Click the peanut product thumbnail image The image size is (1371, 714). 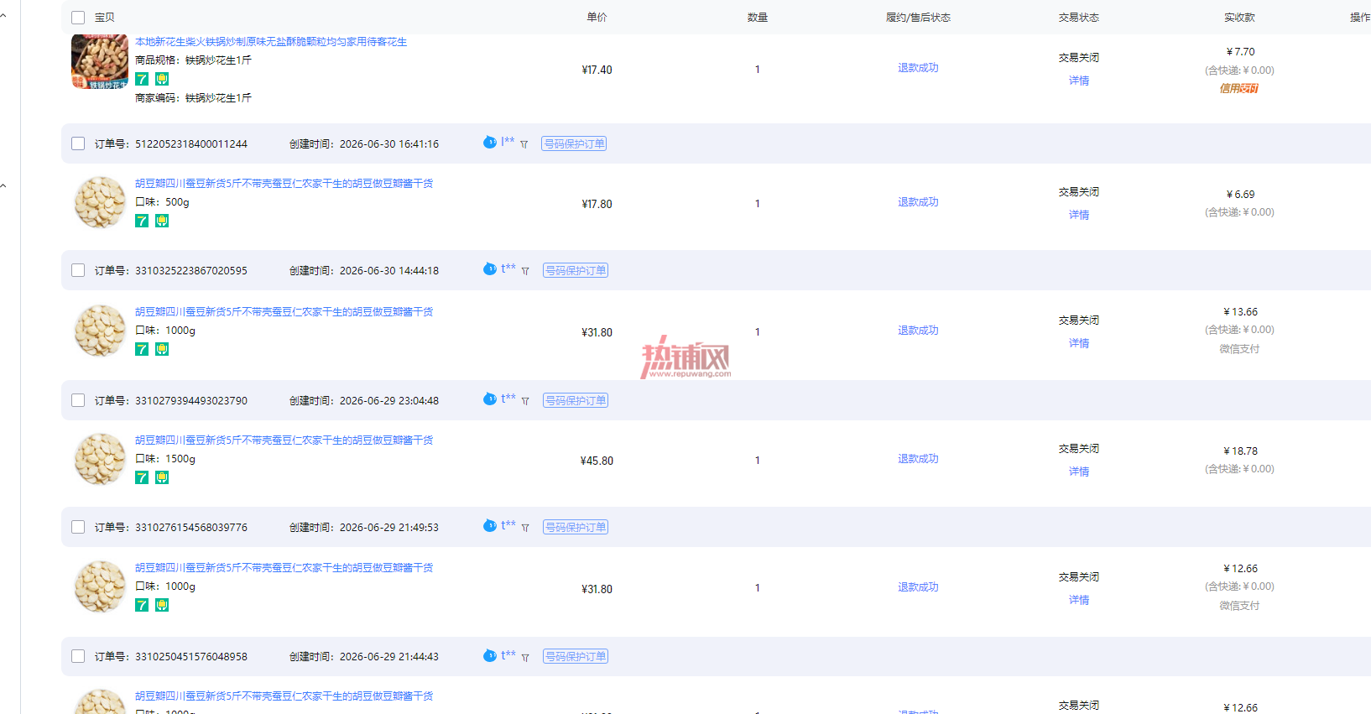click(x=100, y=61)
